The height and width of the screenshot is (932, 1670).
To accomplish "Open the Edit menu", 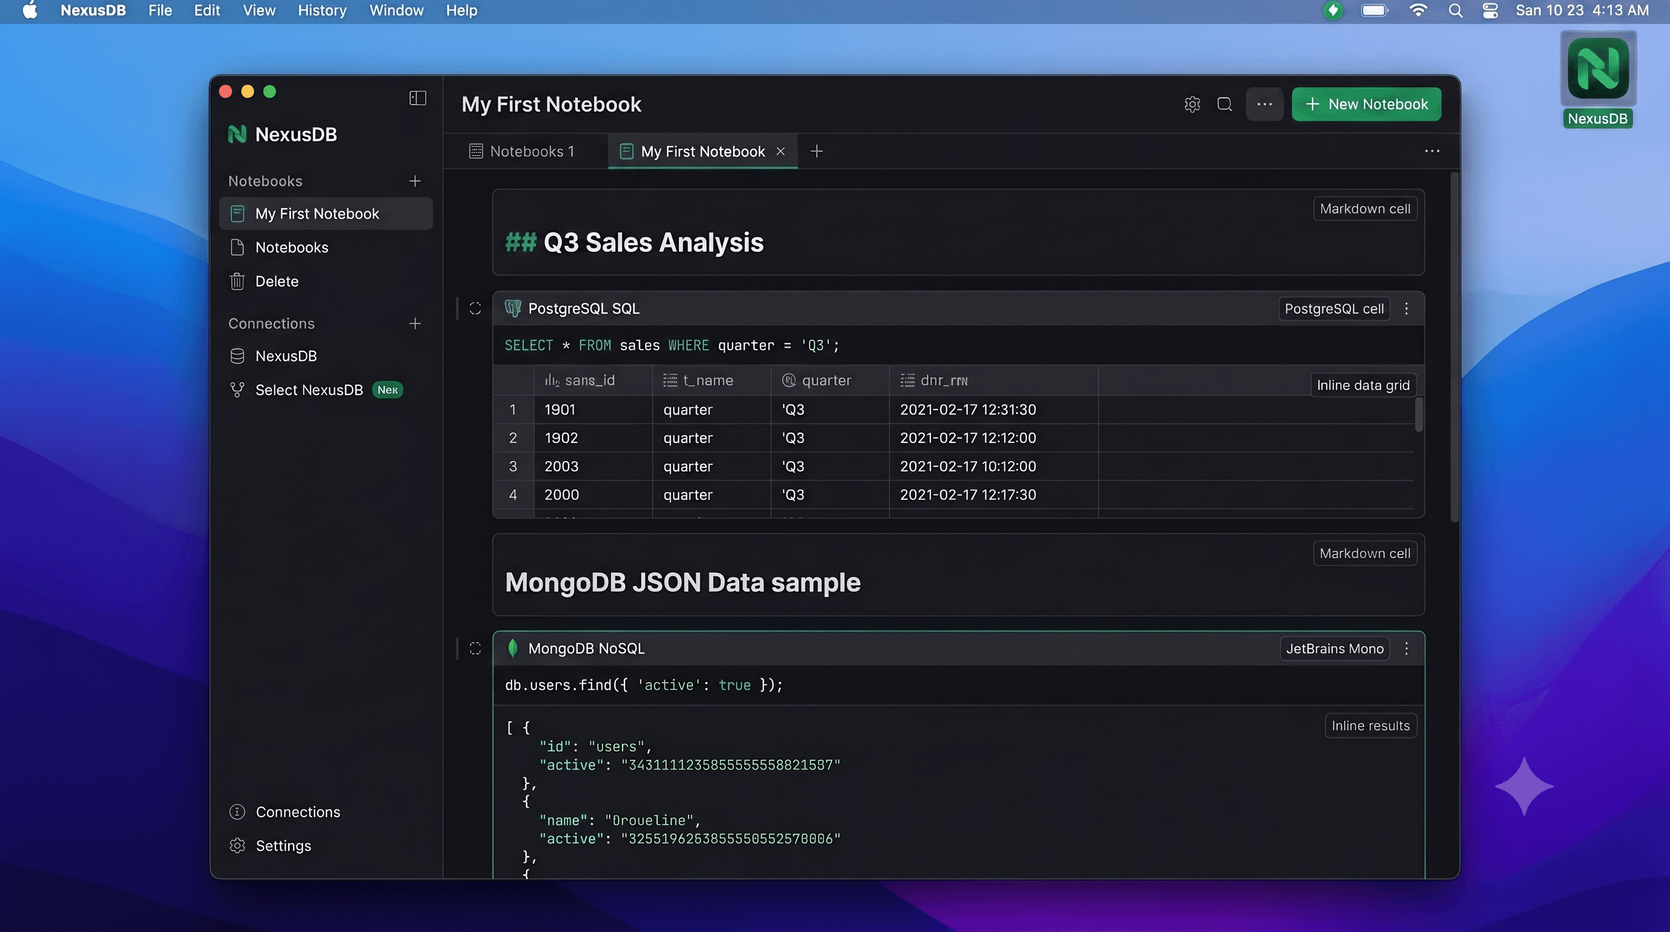I will tap(207, 10).
